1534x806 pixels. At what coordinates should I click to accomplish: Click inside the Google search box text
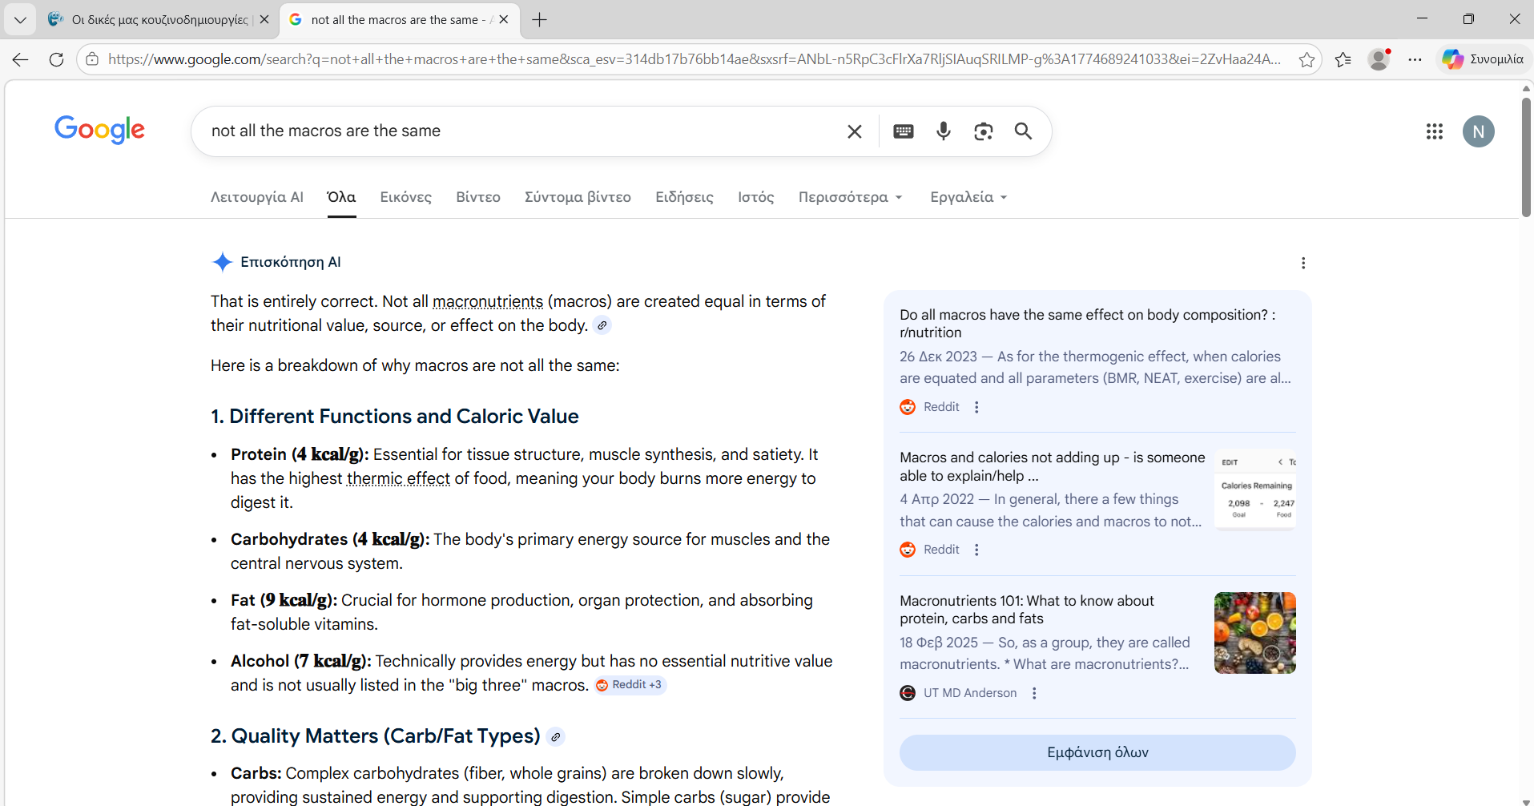[x=481, y=131]
